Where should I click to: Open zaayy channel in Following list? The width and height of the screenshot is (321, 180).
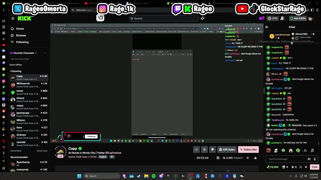(29, 107)
